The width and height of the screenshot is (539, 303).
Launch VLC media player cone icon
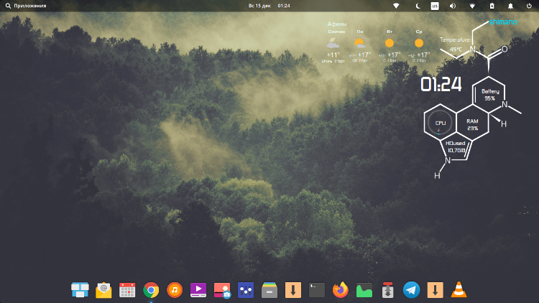coord(458,290)
